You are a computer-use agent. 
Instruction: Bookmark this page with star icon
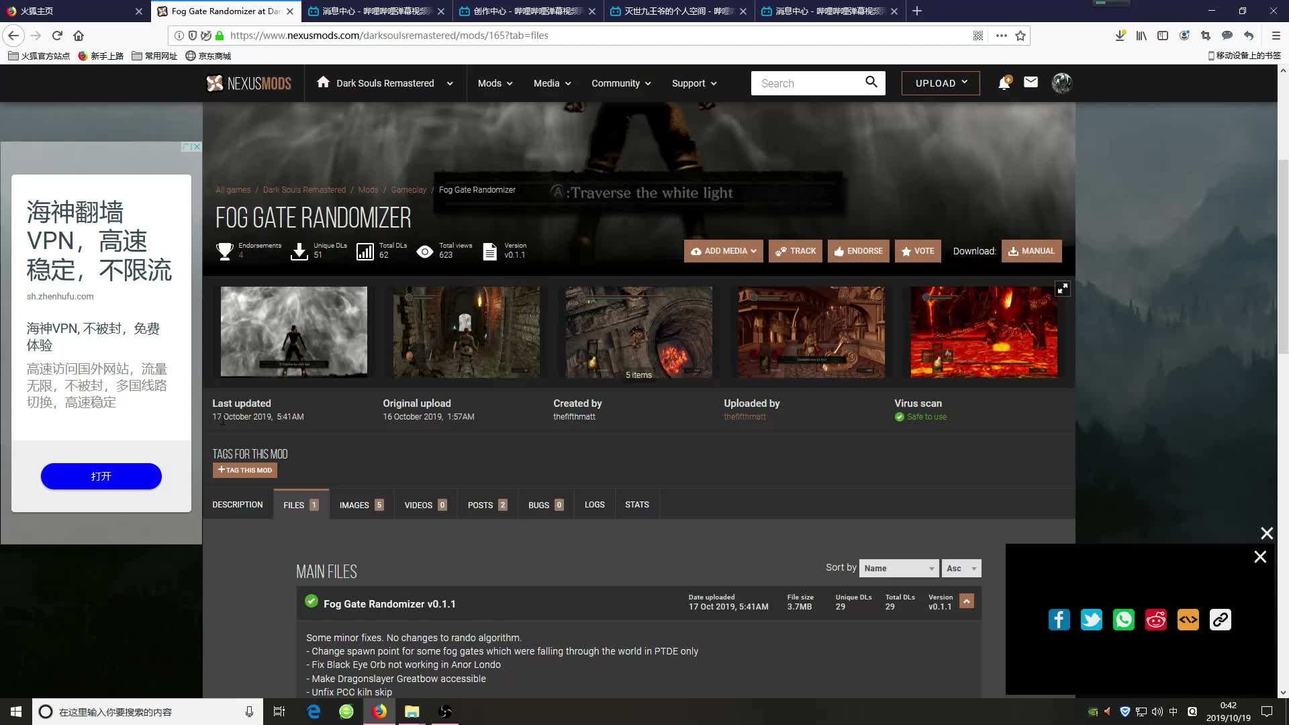pyautogui.click(x=1020, y=36)
